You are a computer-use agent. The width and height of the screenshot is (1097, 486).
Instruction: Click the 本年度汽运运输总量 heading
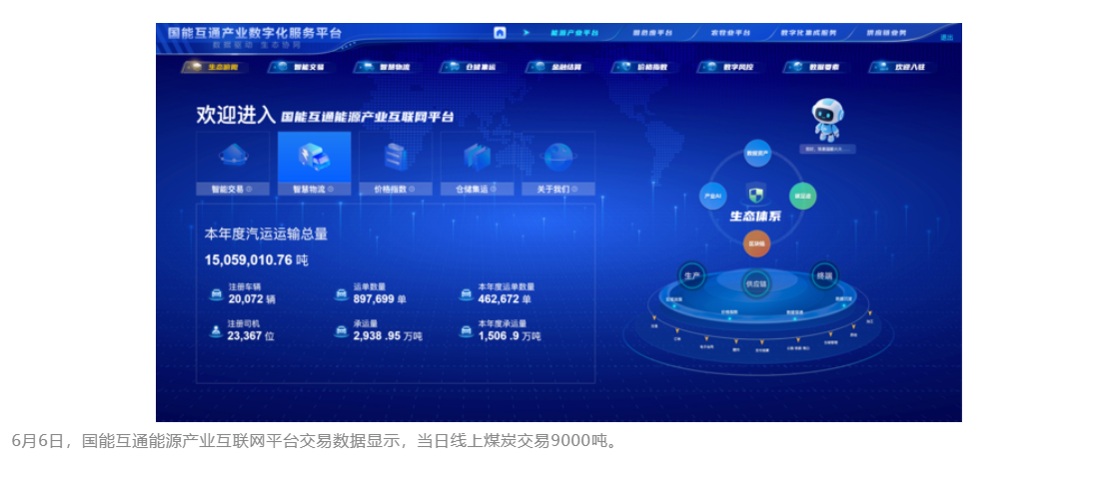(266, 235)
